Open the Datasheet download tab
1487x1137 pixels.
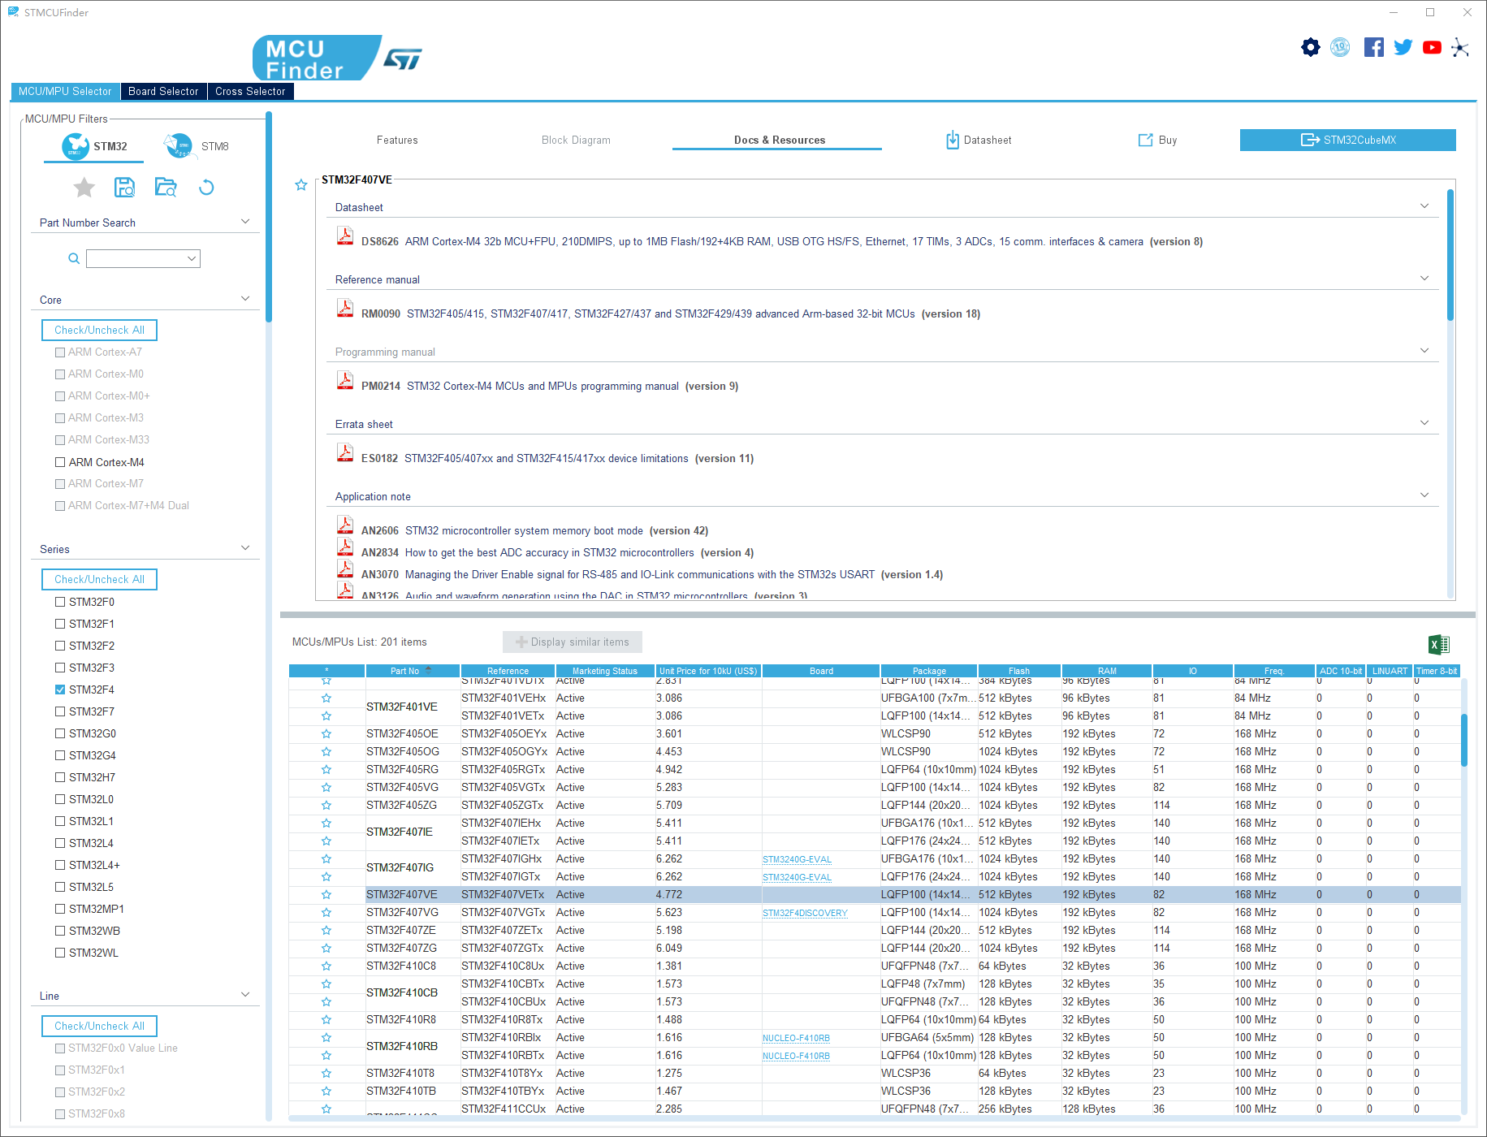click(x=979, y=141)
